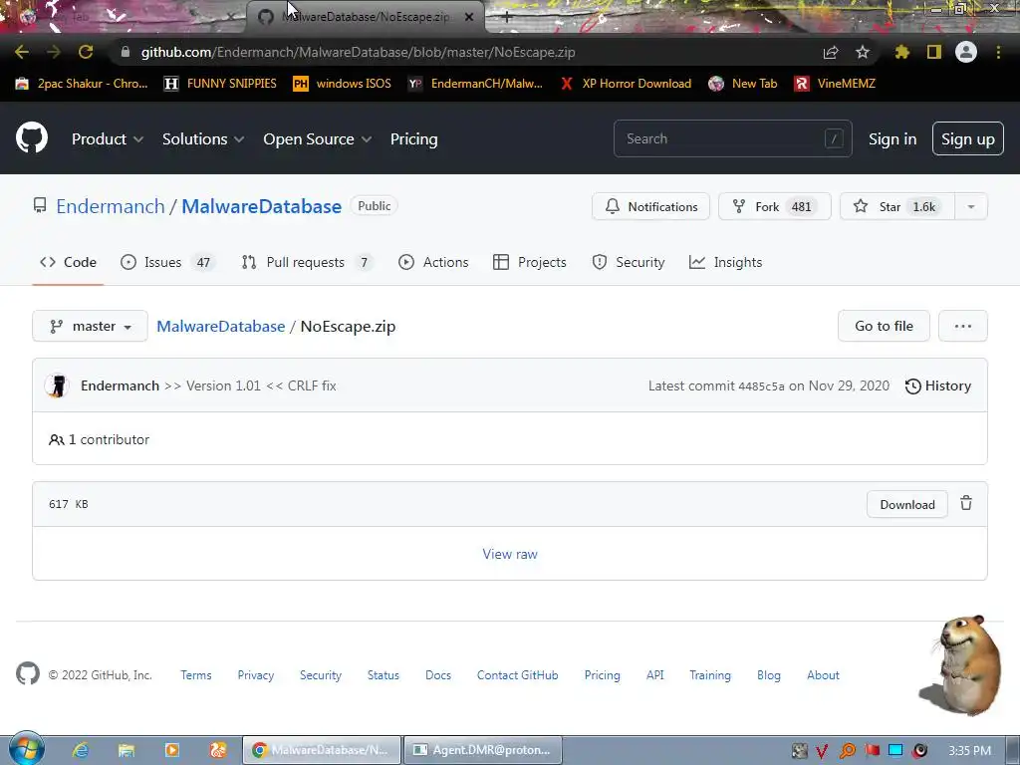Click the Go to file button
Image resolution: width=1020 pixels, height=765 pixels.
click(884, 326)
